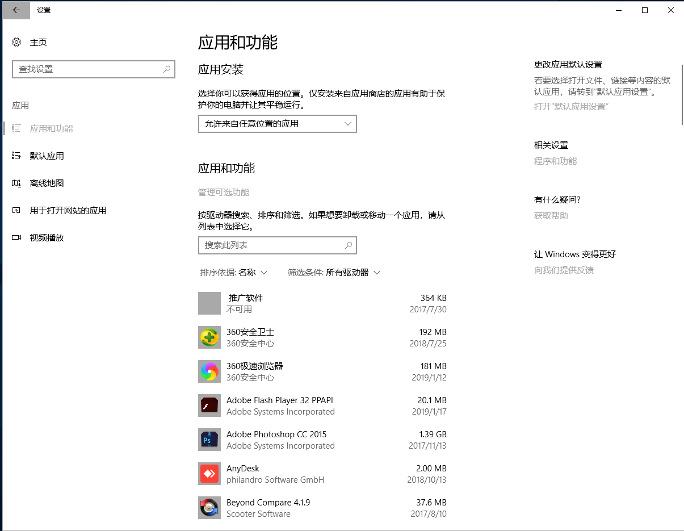Go to 视频播放 in the sidebar
The image size is (684, 531).
(x=47, y=237)
